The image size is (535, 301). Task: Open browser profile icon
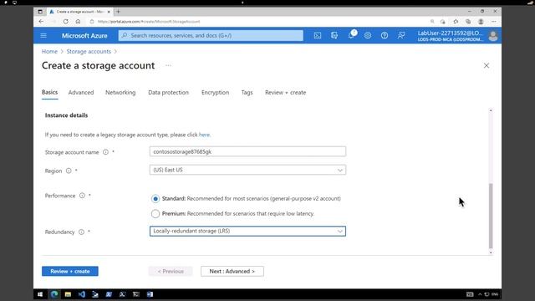[x=481, y=22]
